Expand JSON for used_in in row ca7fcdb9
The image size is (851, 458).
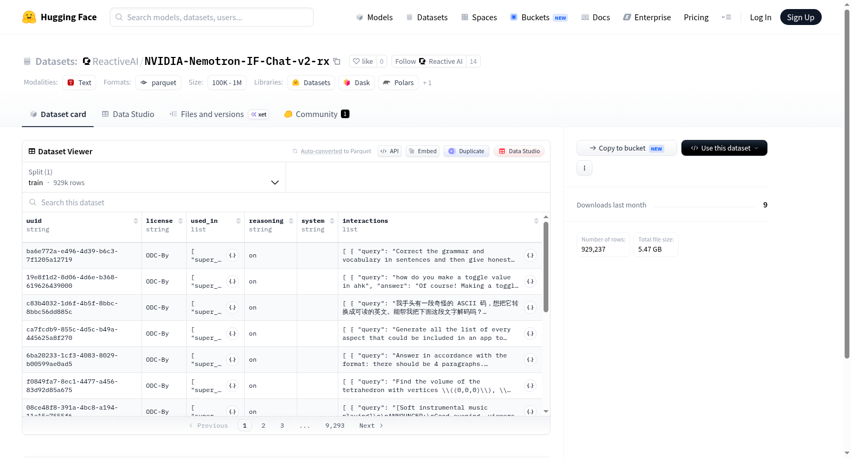232,334
